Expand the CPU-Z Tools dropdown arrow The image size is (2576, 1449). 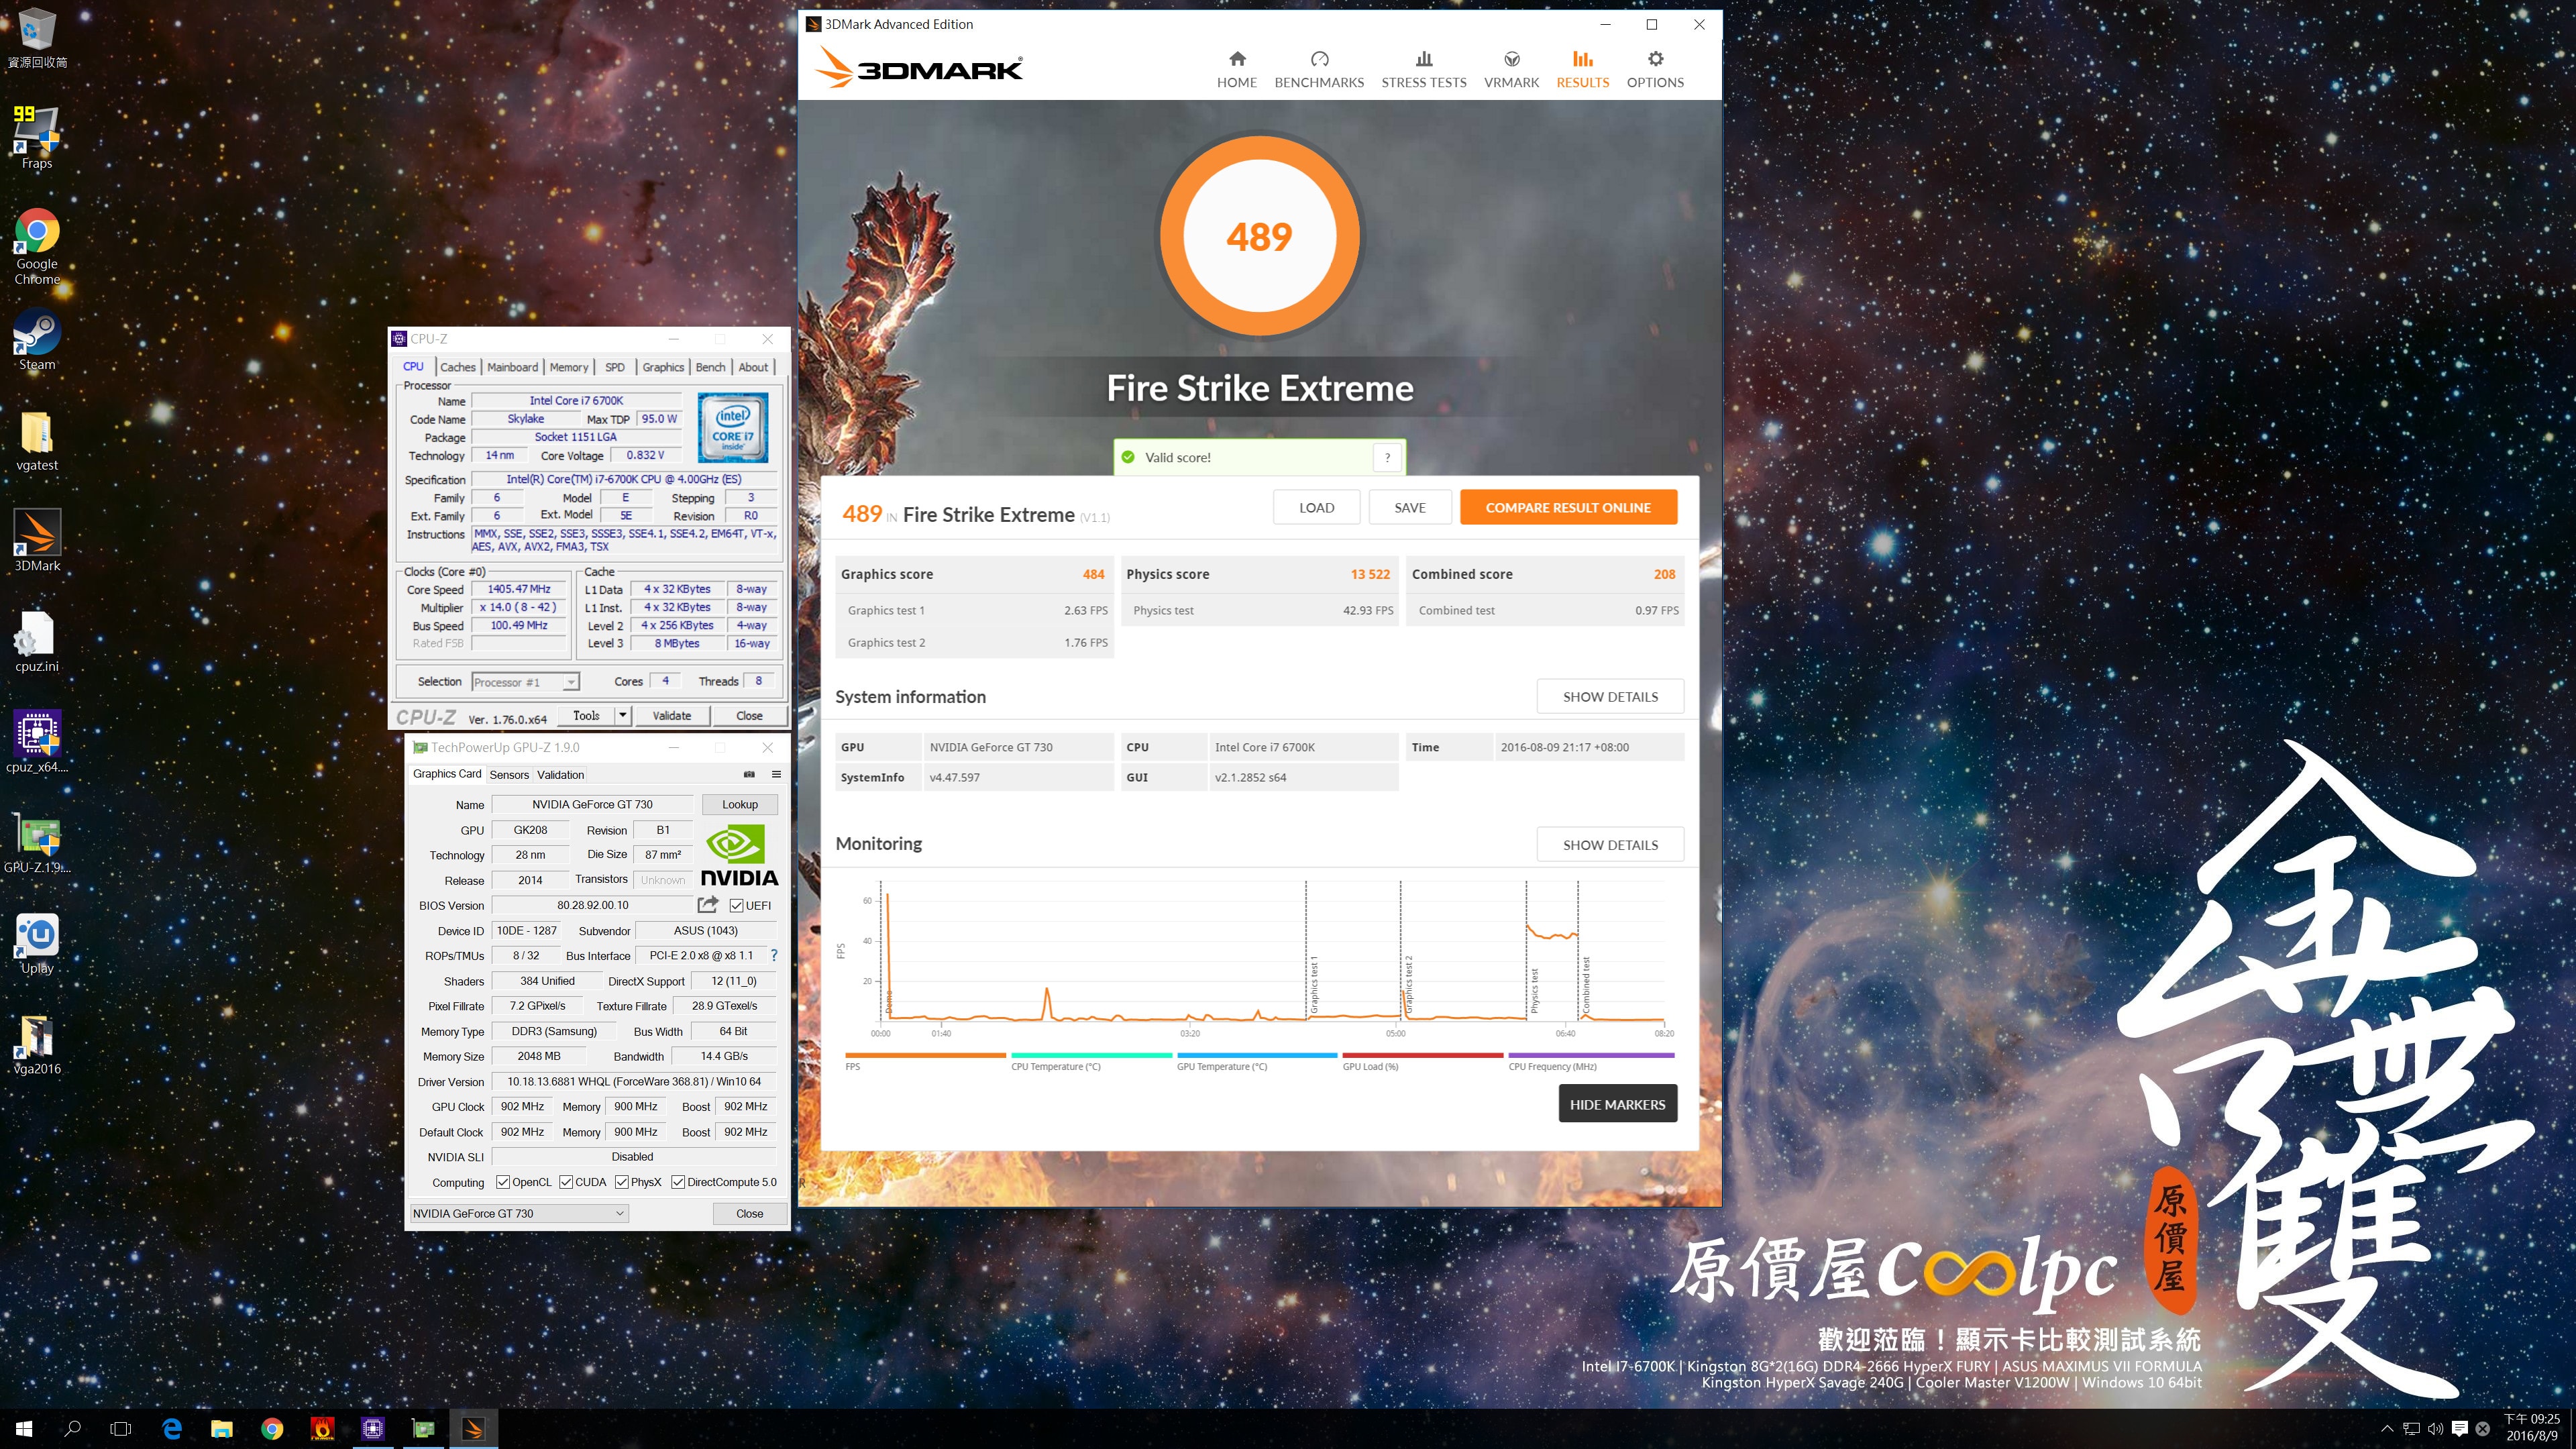(x=622, y=715)
